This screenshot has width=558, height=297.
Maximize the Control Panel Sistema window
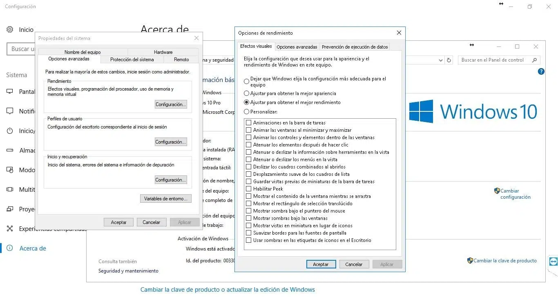(x=517, y=47)
